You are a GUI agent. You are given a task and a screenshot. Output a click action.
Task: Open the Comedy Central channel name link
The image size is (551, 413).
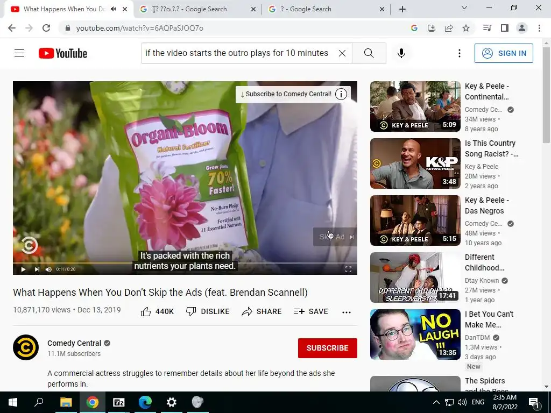74,343
